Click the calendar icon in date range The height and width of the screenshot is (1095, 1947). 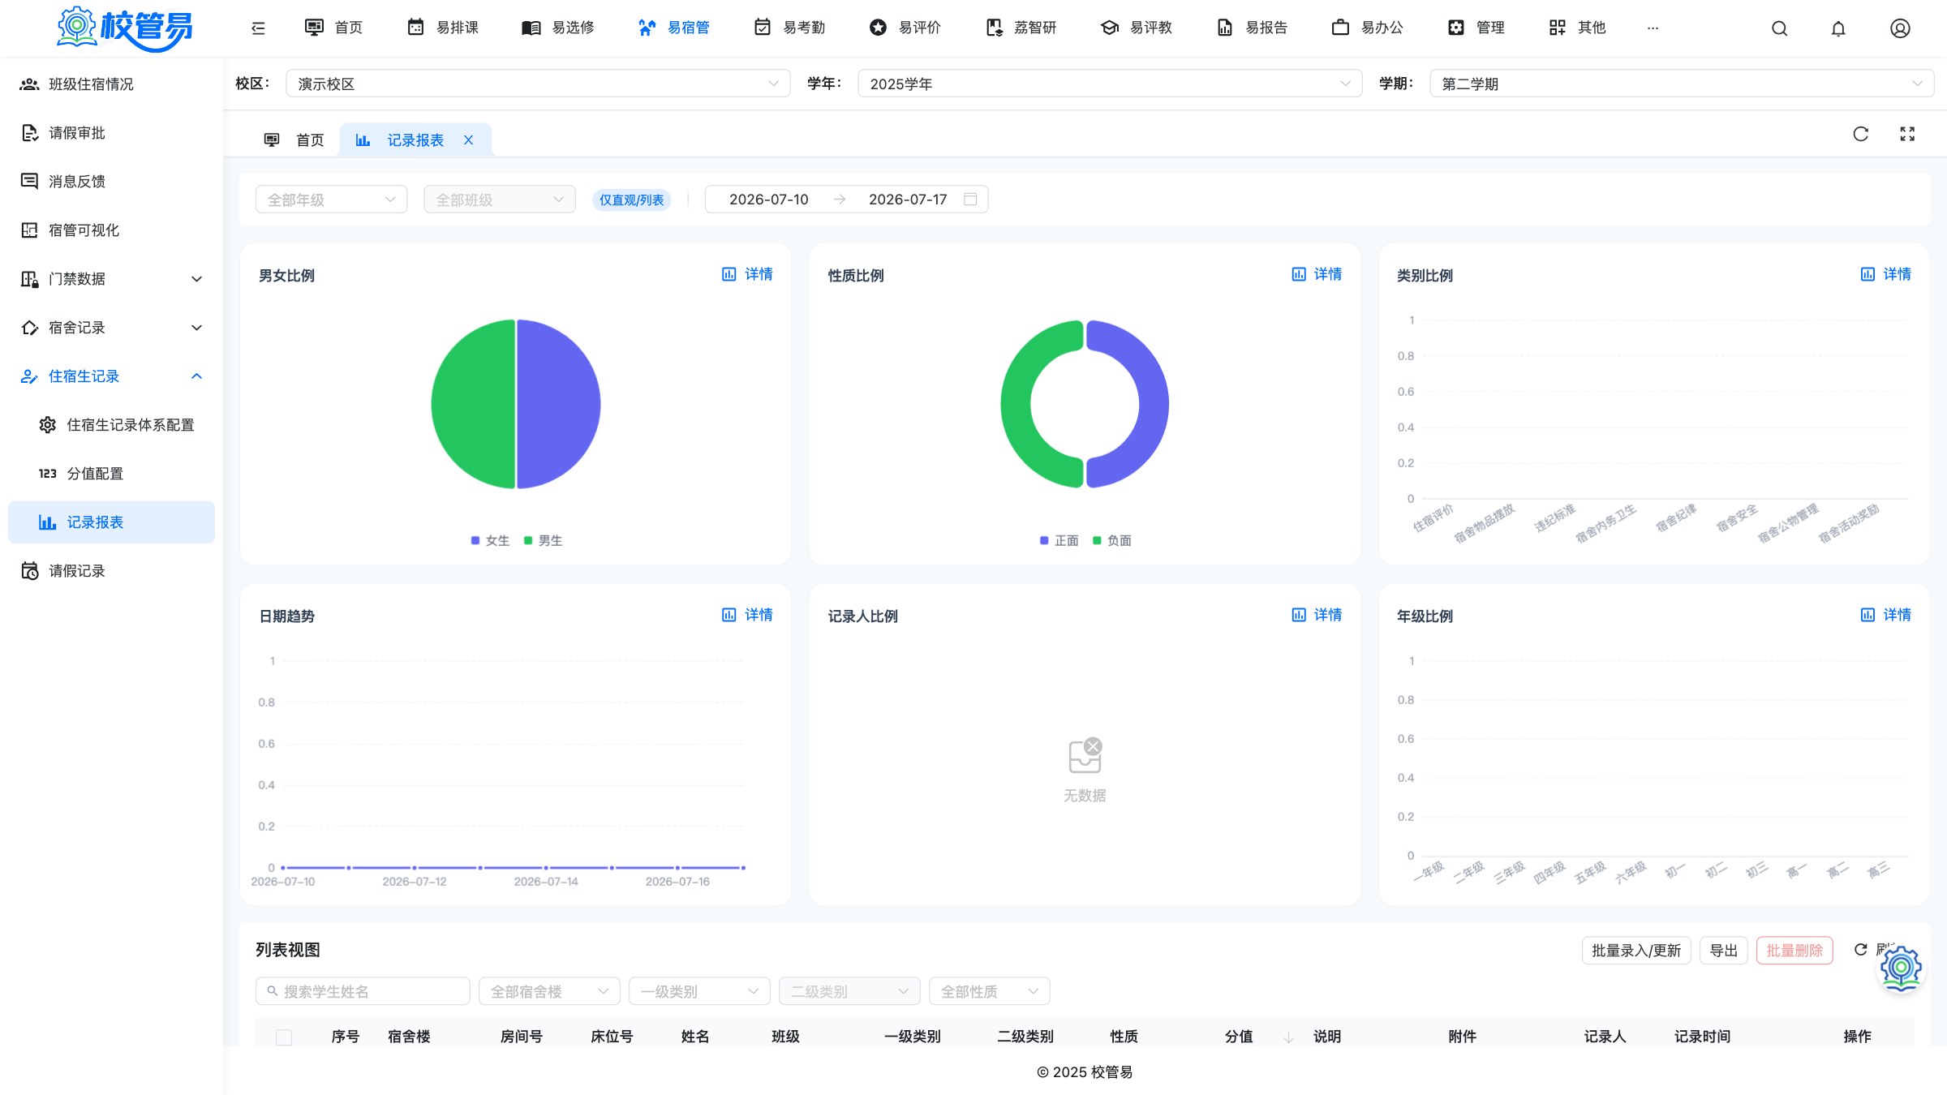(x=970, y=200)
